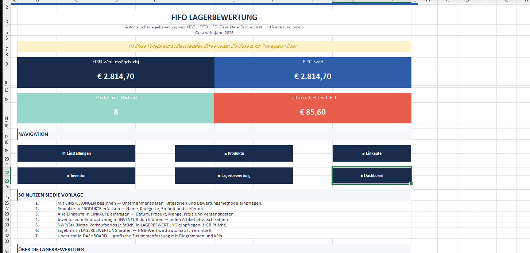Select the blue FIFO-Wert label cell
530x253 pixels.
pos(313,62)
